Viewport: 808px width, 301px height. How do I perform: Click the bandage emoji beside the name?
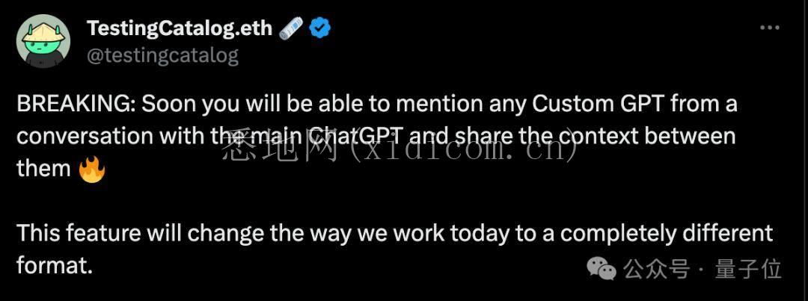tap(291, 28)
